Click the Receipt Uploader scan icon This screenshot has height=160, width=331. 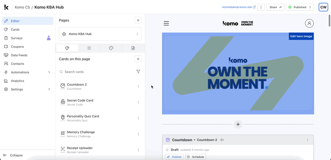63,149
